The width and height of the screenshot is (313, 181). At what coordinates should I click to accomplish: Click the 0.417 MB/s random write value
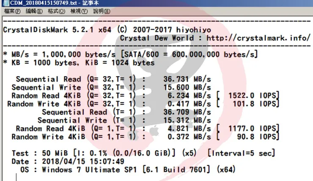[189, 104]
